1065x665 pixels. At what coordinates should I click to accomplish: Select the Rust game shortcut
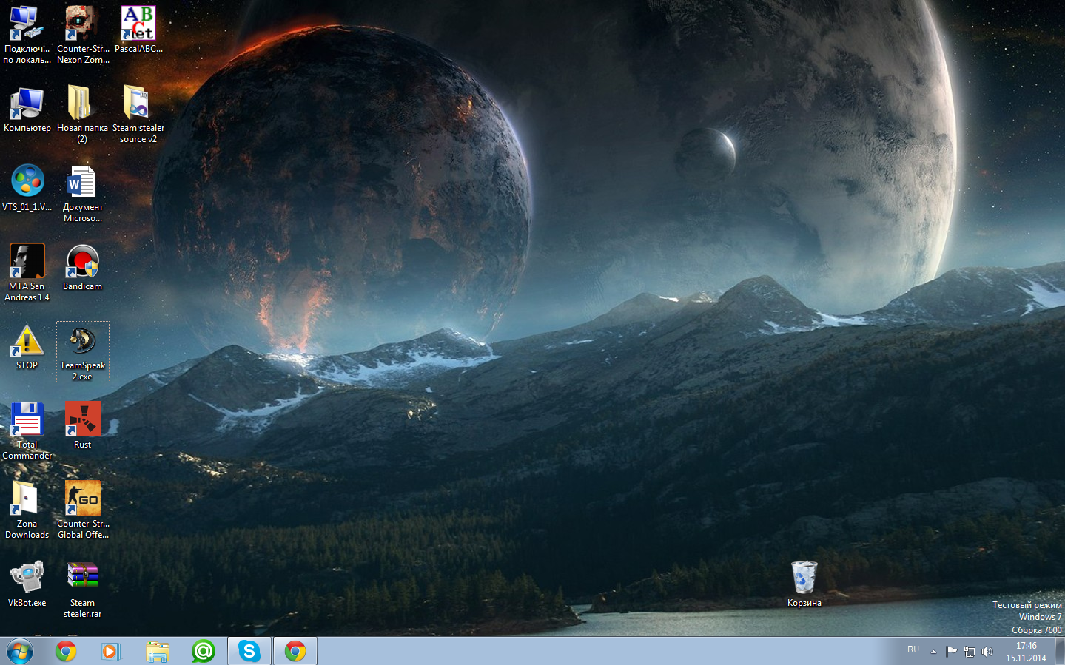click(82, 425)
